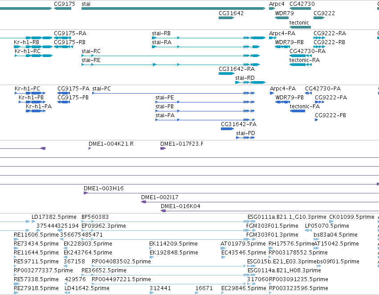The image size is (379, 295).
Task: Click EST RE11606.5prime
Action: point(16,239)
